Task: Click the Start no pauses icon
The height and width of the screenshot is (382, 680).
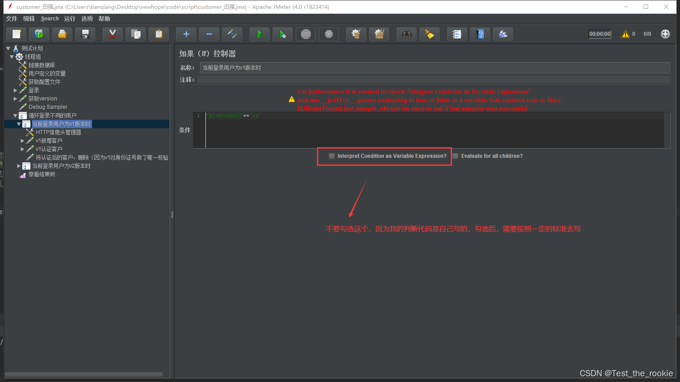Action: [x=283, y=34]
